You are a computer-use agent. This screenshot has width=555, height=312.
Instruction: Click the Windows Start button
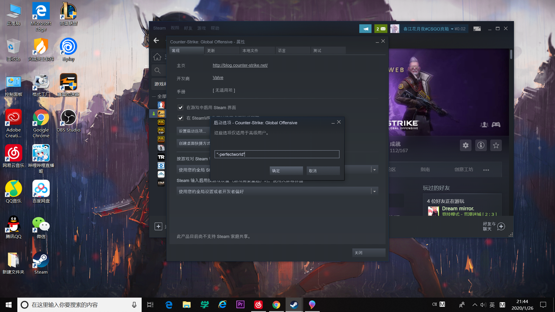(x=8, y=305)
